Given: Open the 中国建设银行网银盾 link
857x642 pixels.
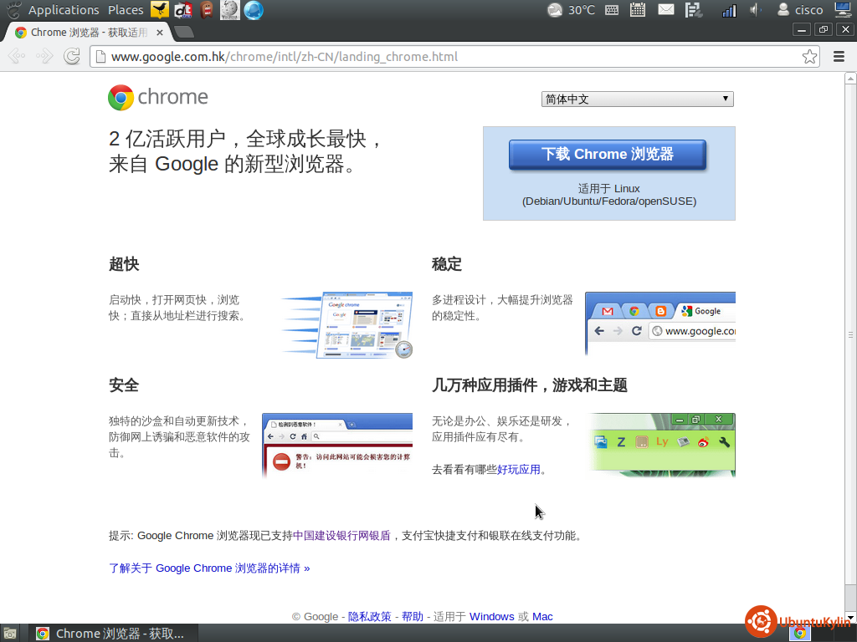Looking at the screenshot, I should 341,536.
